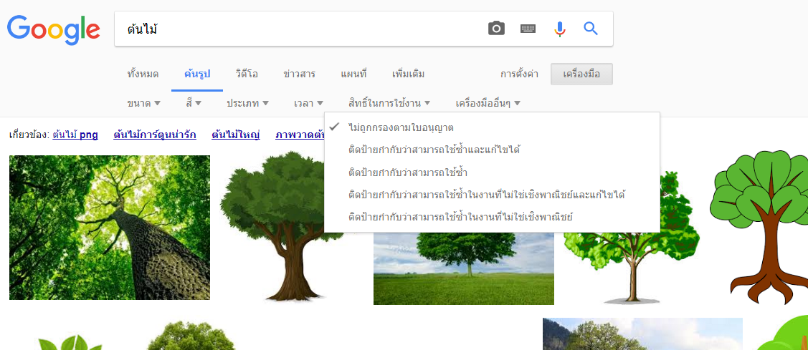Switch to the ทั้งหมด tab
This screenshot has width=808, height=350.
(x=143, y=74)
